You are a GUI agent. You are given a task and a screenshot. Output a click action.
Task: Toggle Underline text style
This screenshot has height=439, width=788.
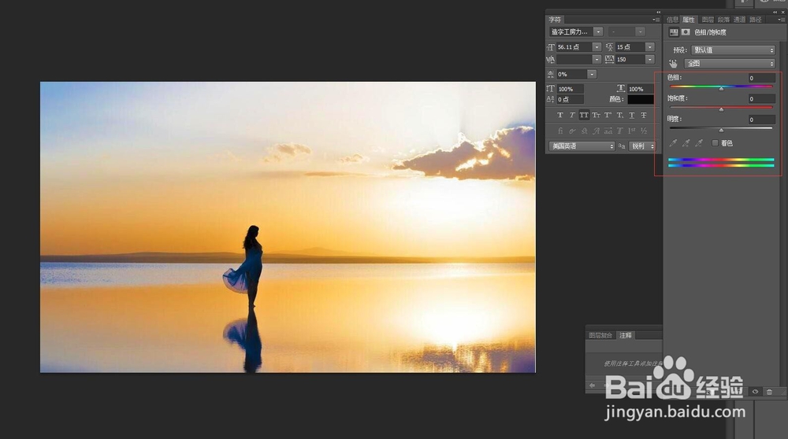click(x=632, y=116)
